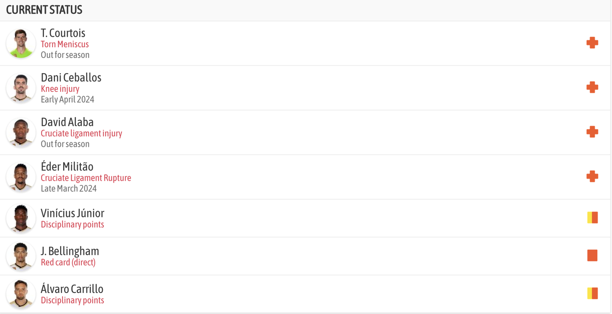Click the J. Bellingham player name
This screenshot has width=612, height=314.
pos(70,251)
